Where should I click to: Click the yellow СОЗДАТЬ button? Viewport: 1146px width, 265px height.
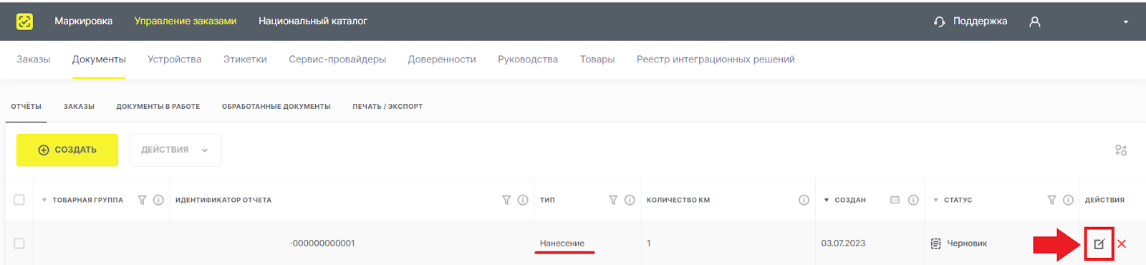pyautogui.click(x=67, y=150)
